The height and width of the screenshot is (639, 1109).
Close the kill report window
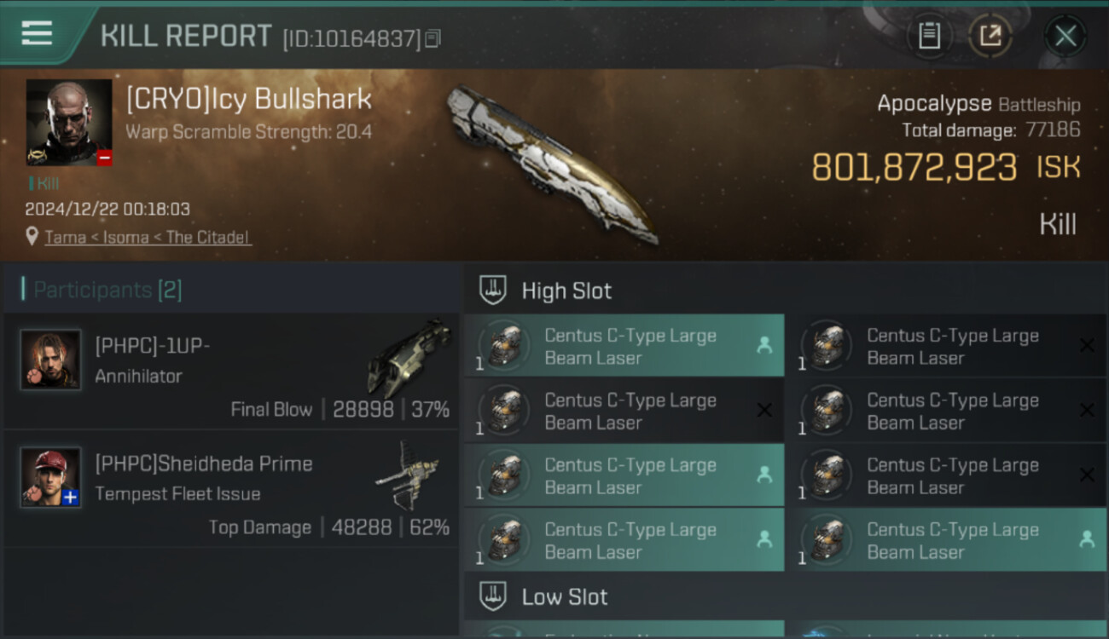pyautogui.click(x=1065, y=36)
